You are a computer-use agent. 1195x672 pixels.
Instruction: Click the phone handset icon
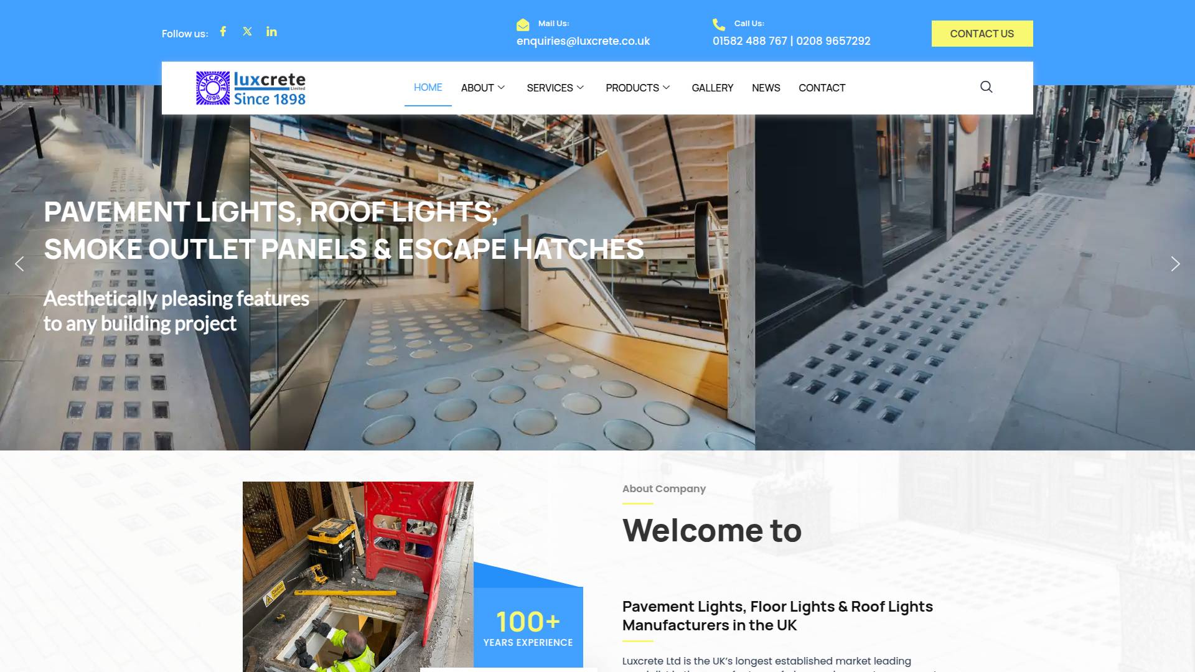[x=719, y=24]
